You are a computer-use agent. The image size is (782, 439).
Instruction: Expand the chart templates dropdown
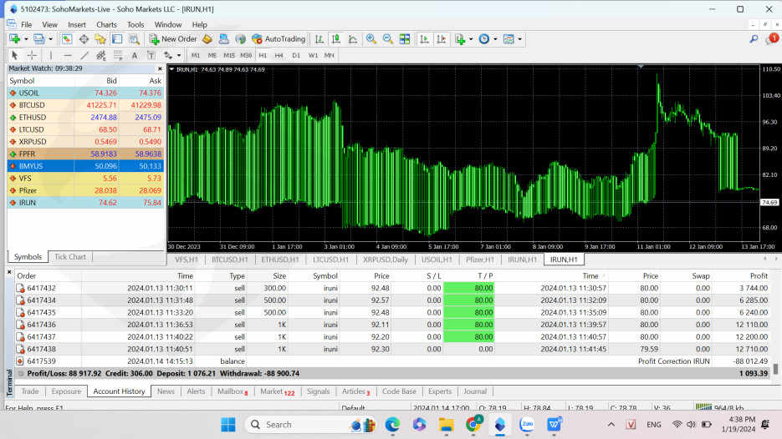(x=520, y=39)
